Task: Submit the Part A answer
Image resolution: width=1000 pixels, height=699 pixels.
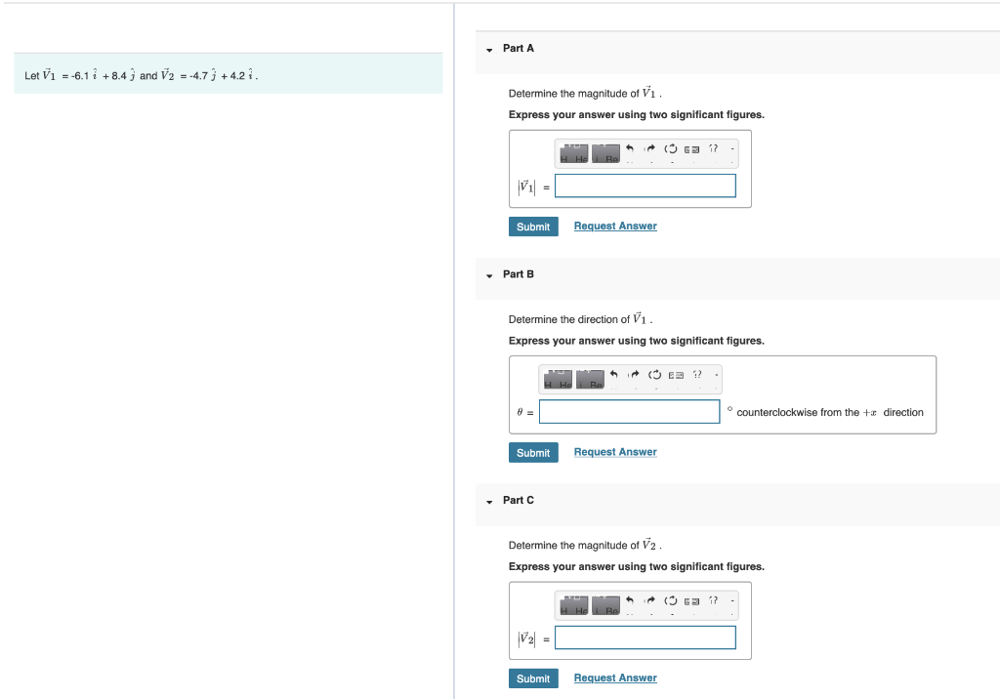Action: (x=533, y=226)
